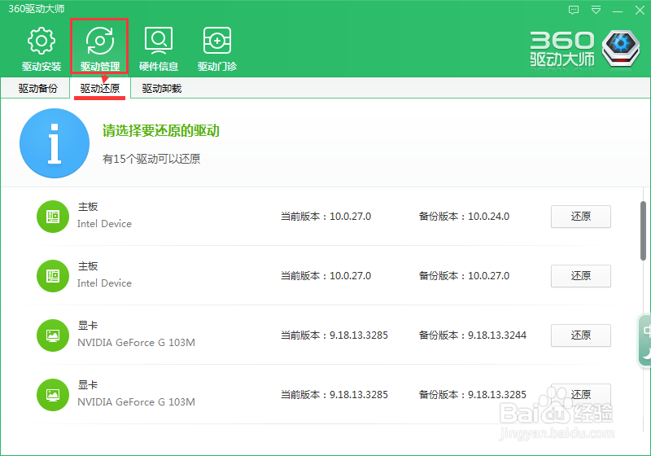The height and width of the screenshot is (456, 651).
Task: Click graphics card icon for backup 9.18.13.3244 row
Action: [x=53, y=335]
